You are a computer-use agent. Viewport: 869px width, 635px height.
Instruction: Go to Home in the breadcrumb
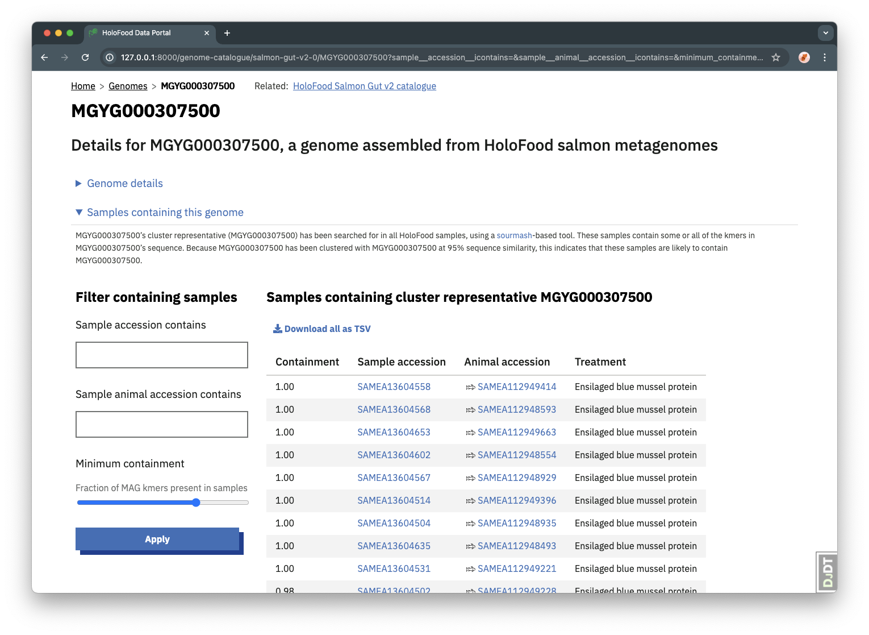click(83, 86)
